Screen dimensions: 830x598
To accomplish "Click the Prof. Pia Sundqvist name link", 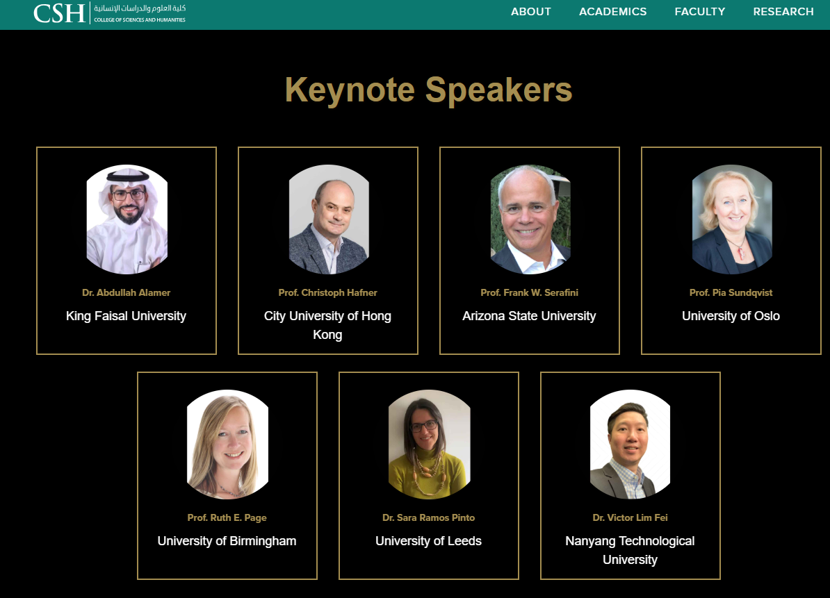I will point(731,292).
